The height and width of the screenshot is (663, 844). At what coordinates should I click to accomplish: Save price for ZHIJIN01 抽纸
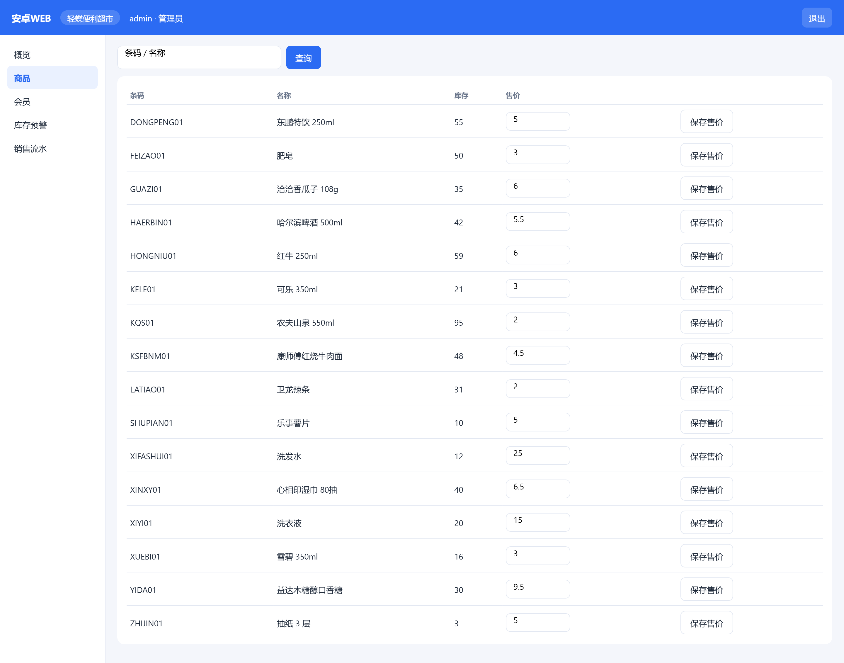[x=706, y=623]
